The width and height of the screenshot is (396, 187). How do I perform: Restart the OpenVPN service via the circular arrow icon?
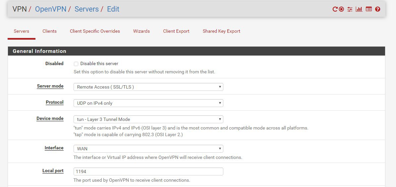tap(335, 9)
